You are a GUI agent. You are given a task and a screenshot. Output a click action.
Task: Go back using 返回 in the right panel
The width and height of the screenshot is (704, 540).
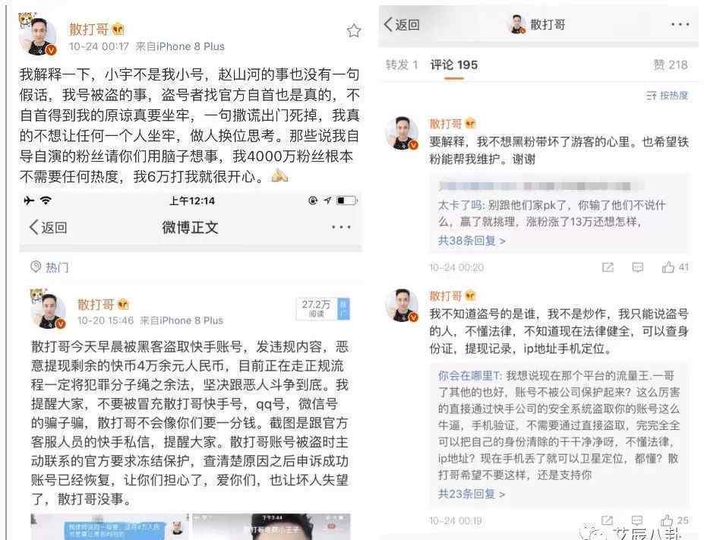tap(402, 24)
